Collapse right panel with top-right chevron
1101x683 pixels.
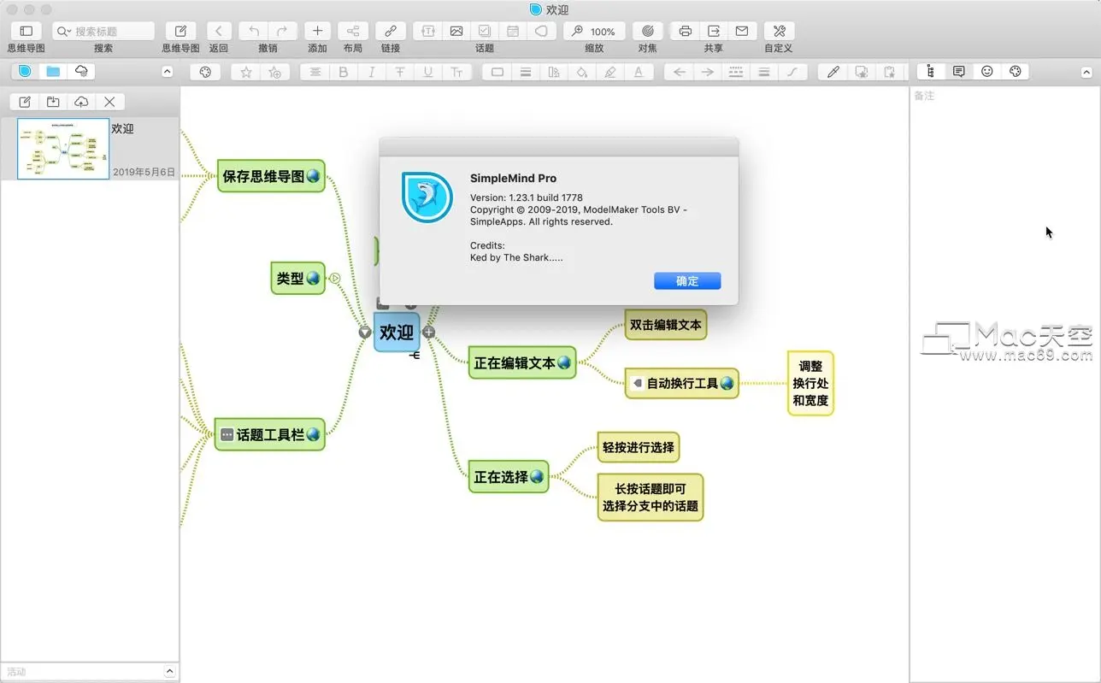[1087, 72]
